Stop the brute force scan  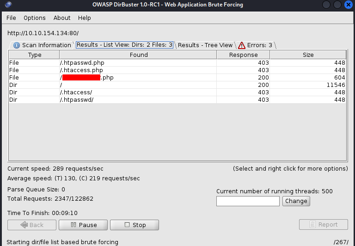(x=135, y=225)
